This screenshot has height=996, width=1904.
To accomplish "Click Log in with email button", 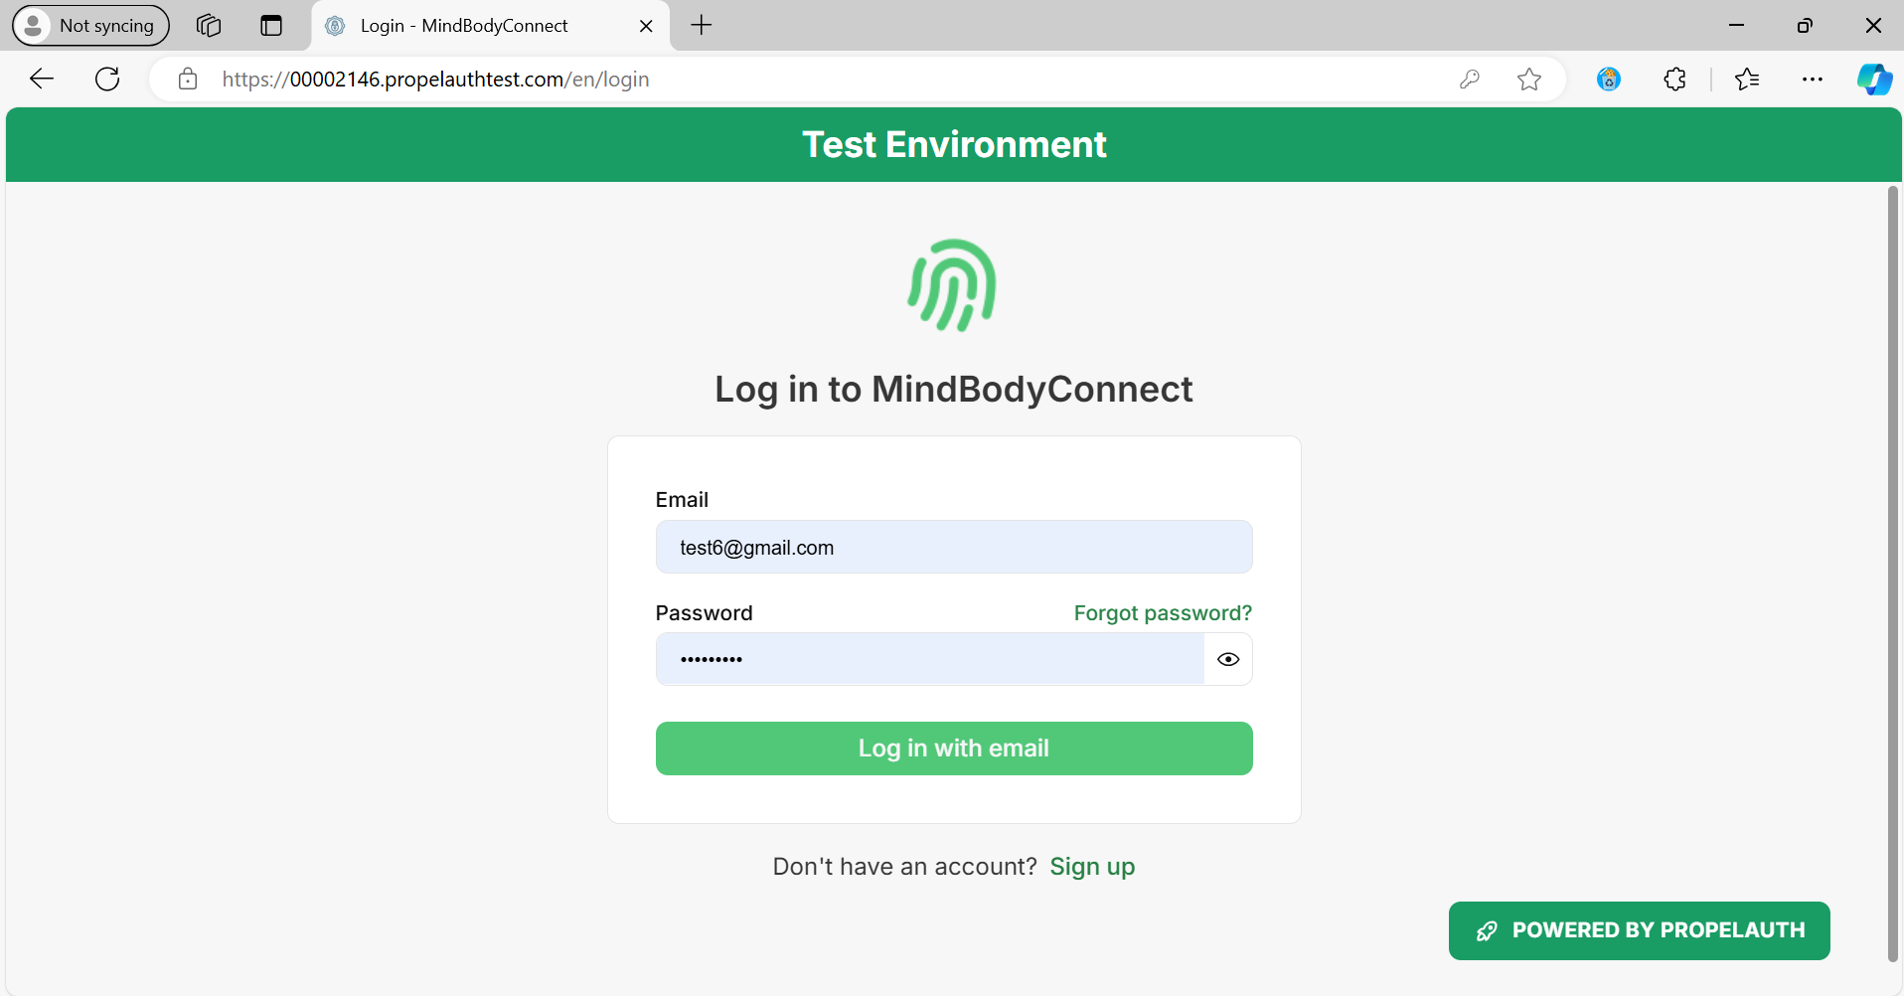I will 954,748.
